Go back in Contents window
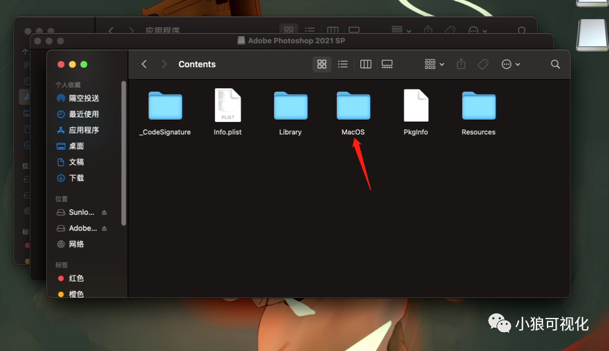Image resolution: width=609 pixels, height=351 pixels. [x=144, y=64]
